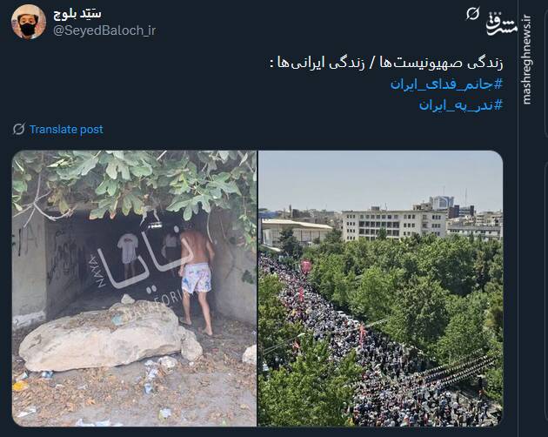Click the white multi-story building in crowd photo

[x=394, y=225]
